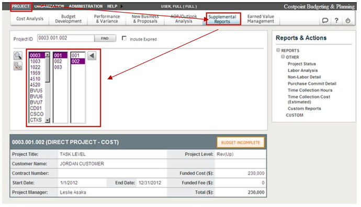The height and width of the screenshot is (207, 361).
Task: Select 003 in second level list
Action: [60, 67]
